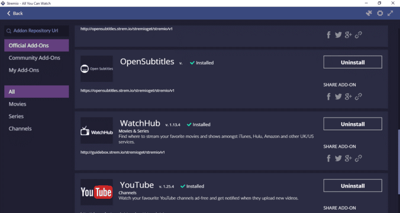The height and width of the screenshot is (213, 400).
Task: Click Stremio app icon in title bar
Action: pos(3,3)
